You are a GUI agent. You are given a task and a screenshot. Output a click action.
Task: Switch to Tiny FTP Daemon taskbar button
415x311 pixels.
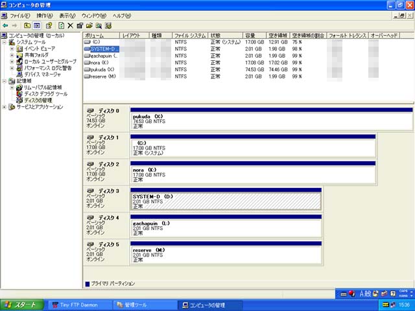click(78, 305)
